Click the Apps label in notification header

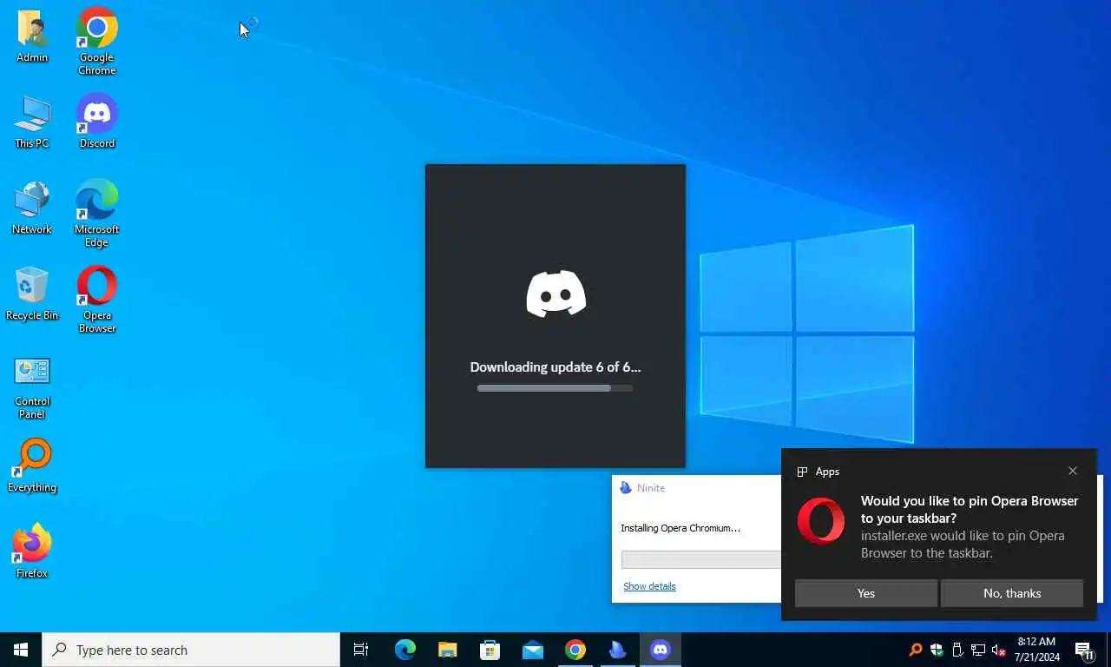pos(827,472)
